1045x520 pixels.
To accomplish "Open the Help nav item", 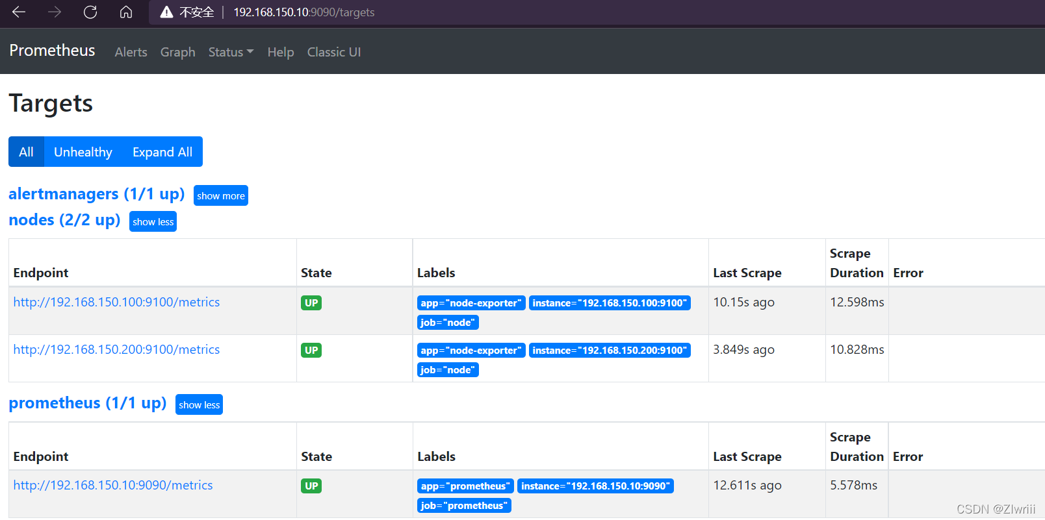I will click(281, 52).
